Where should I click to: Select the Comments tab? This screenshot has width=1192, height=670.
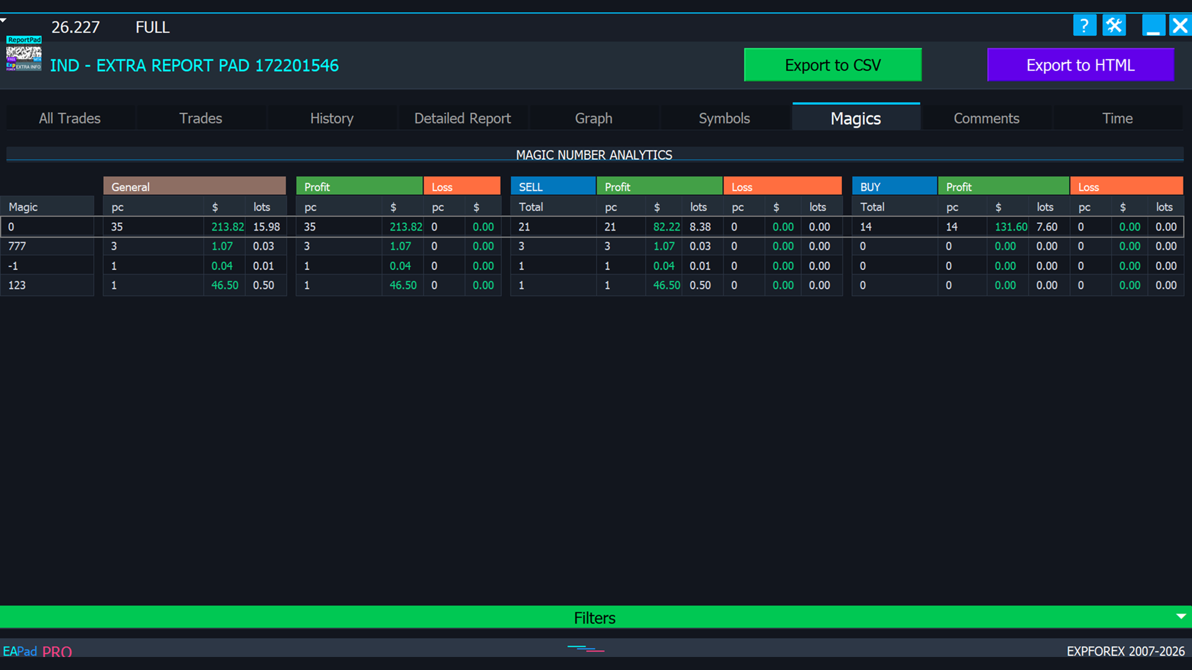point(986,118)
